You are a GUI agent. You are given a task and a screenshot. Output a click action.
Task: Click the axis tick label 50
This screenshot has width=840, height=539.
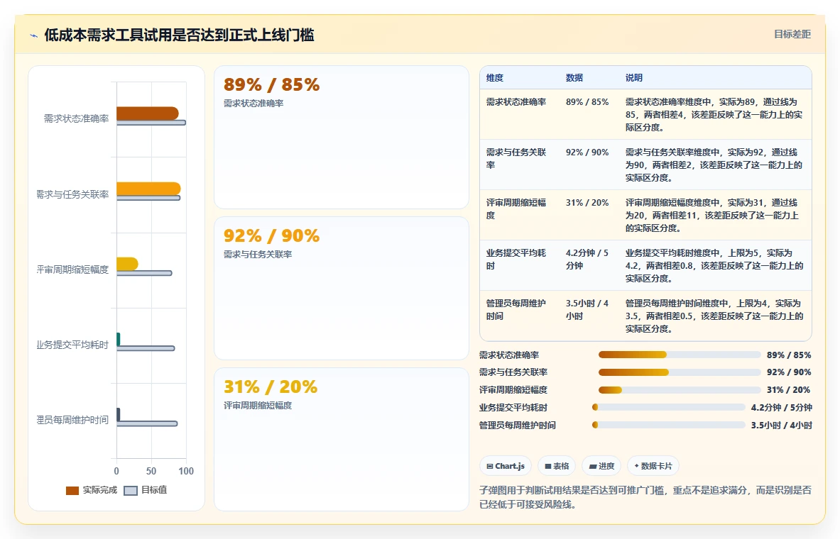151,471
